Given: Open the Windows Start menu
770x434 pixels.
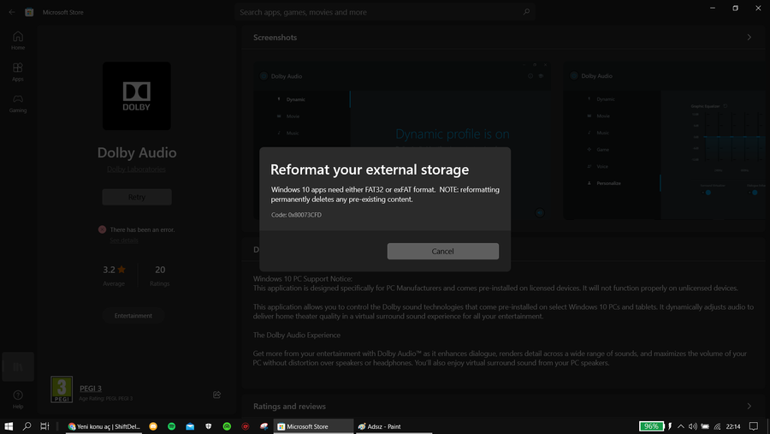Looking at the screenshot, I should pos(9,426).
